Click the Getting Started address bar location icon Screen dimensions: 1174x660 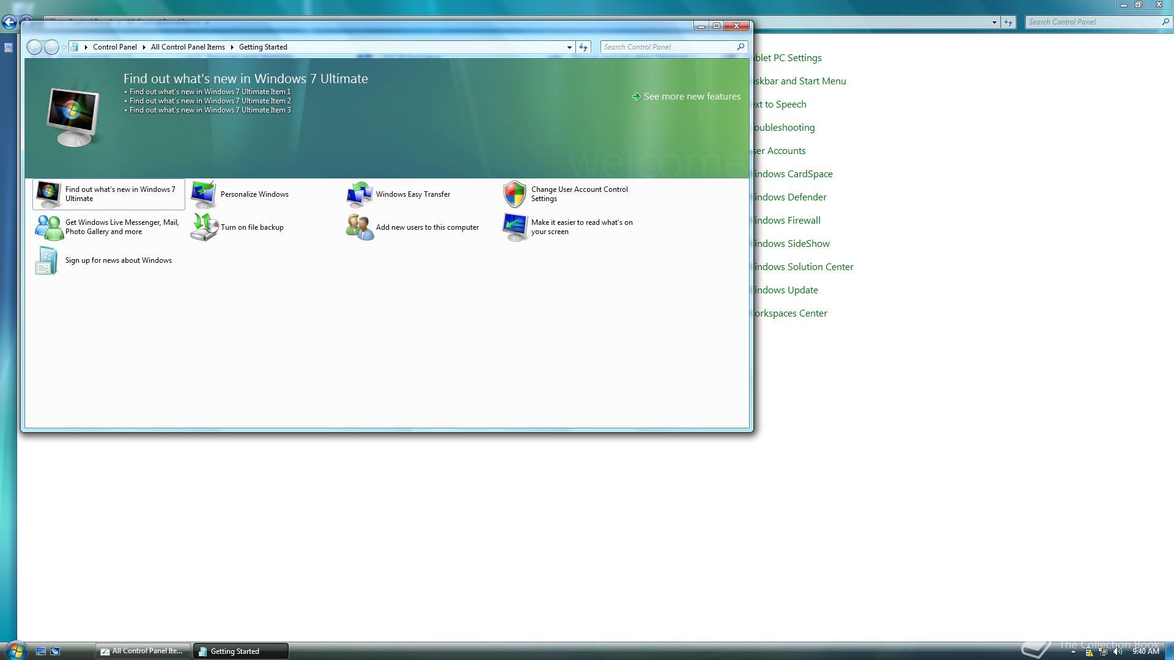[x=74, y=47]
